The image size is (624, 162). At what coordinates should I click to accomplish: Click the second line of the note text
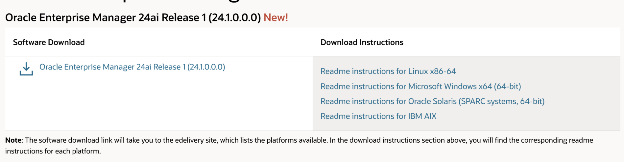pos(53,151)
